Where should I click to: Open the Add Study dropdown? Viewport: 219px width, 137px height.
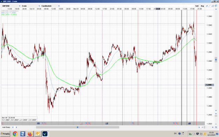8,127
